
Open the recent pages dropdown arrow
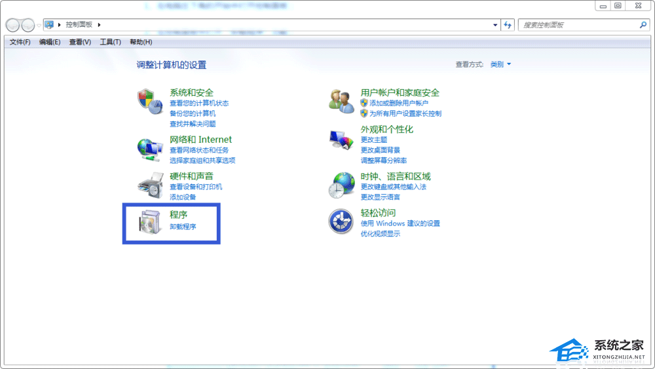[39, 26]
